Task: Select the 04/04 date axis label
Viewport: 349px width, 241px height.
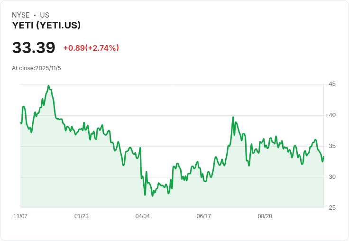Action: tap(143, 216)
